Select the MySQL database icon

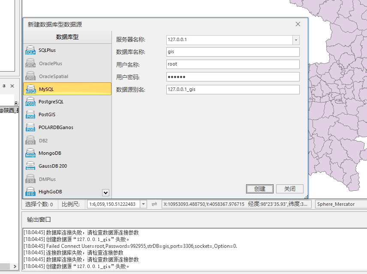point(31,89)
